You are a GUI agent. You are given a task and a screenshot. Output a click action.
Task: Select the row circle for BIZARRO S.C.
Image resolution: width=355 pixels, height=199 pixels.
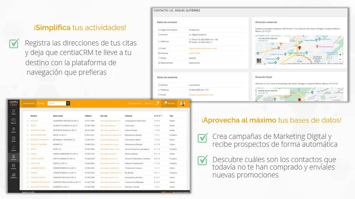[x=28, y=144]
